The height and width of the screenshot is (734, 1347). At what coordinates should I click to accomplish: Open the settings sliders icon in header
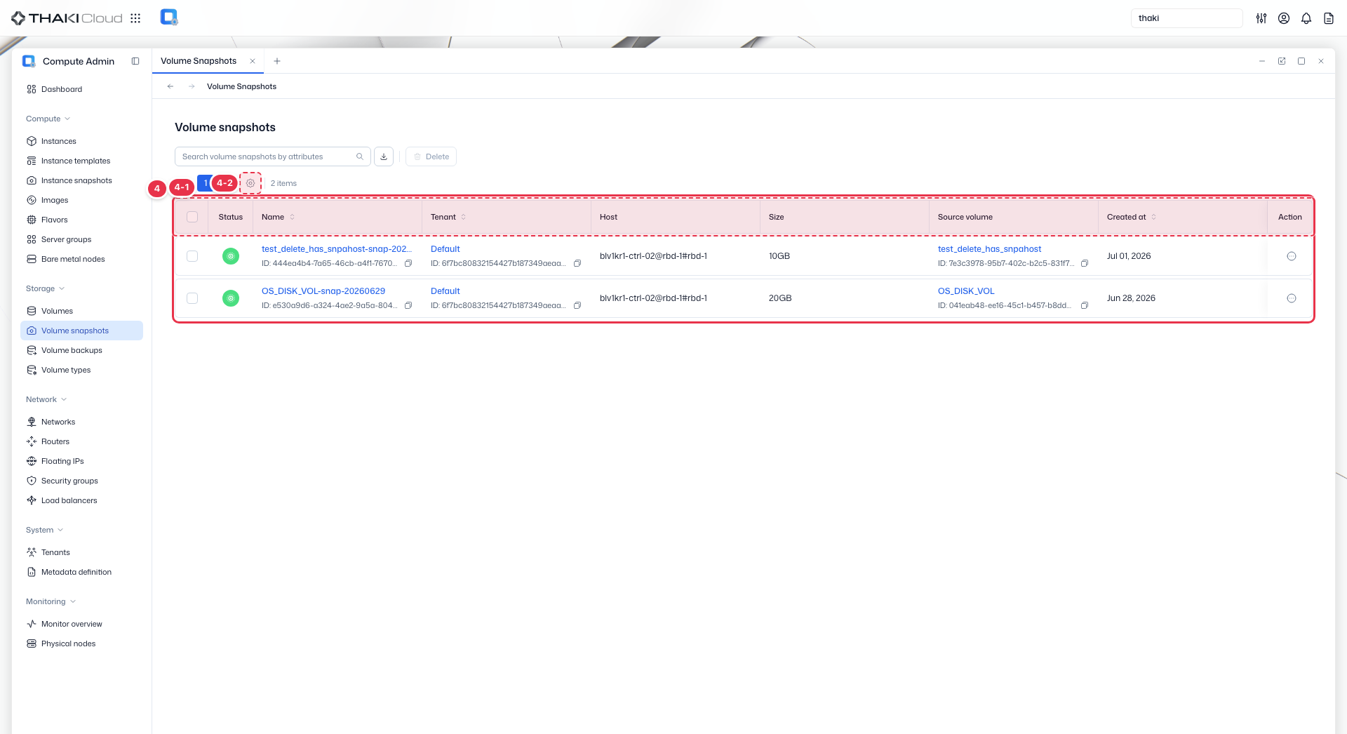tap(1261, 18)
